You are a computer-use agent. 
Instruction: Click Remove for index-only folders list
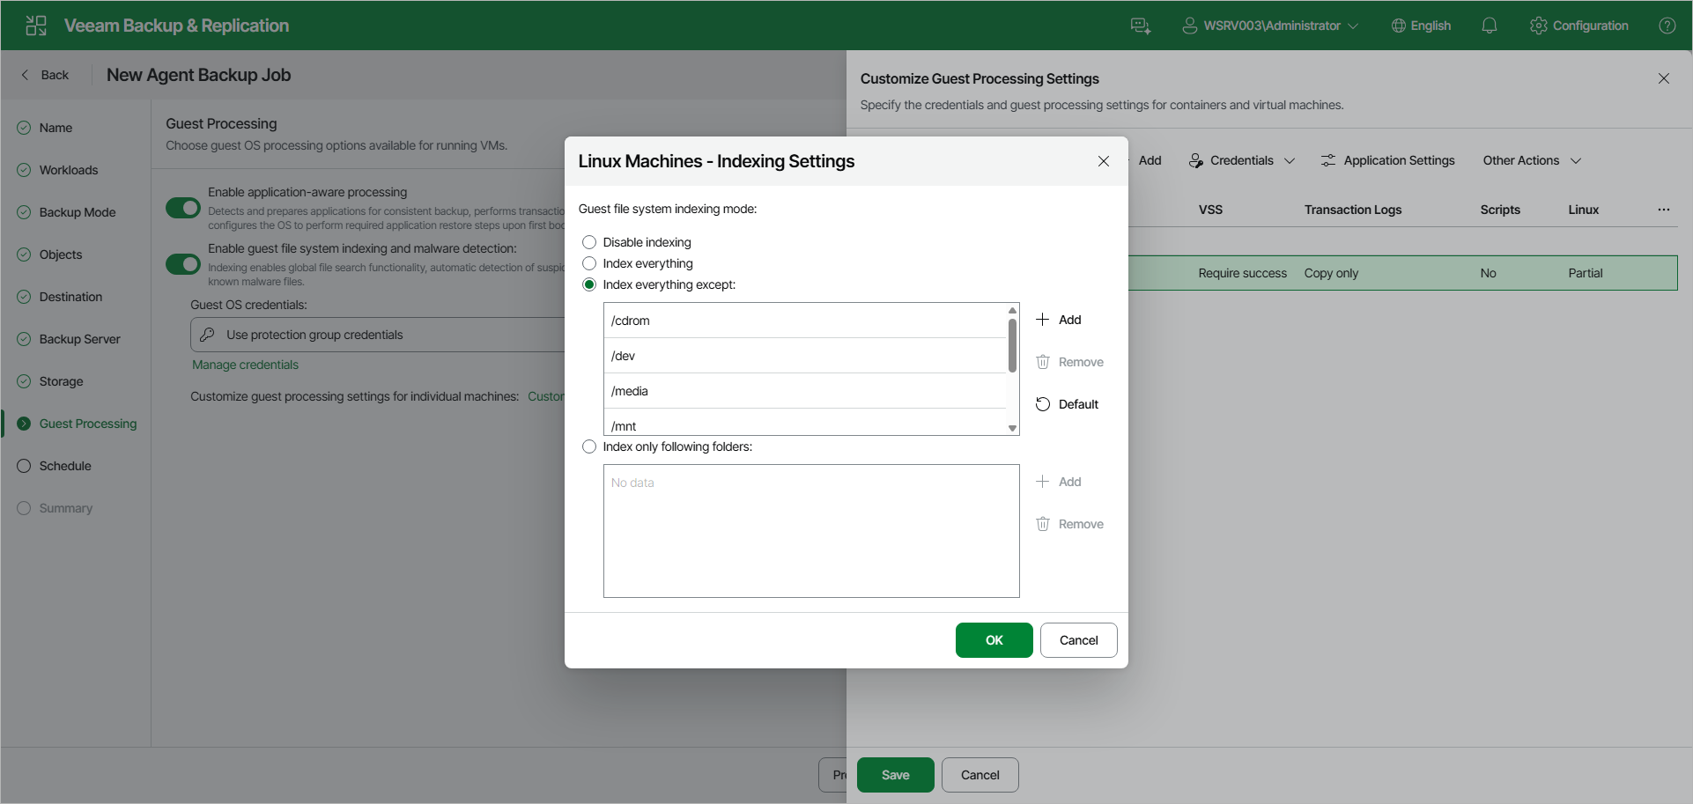(x=1069, y=524)
